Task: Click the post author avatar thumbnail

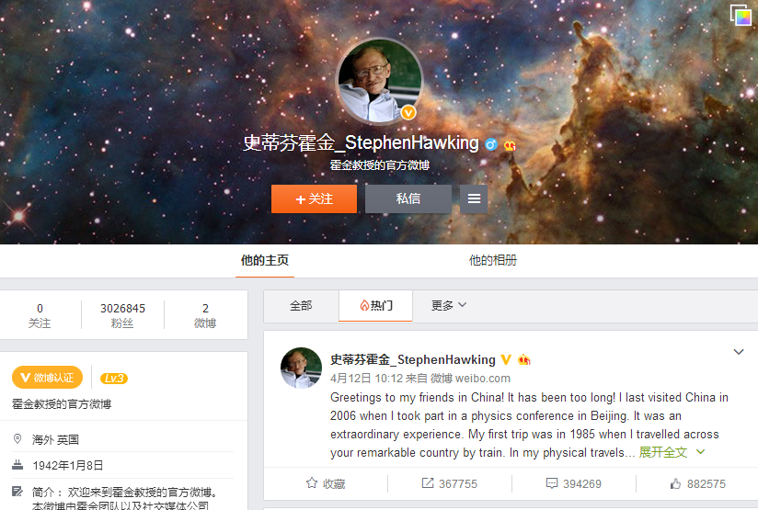Action: 301,368
